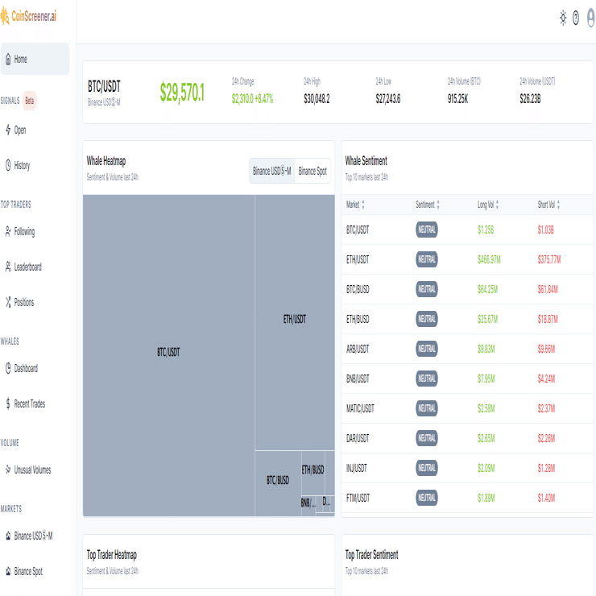Click MATIC/USDT market in sentiment table
Image resolution: width=596 pixels, height=596 pixels.
click(360, 408)
